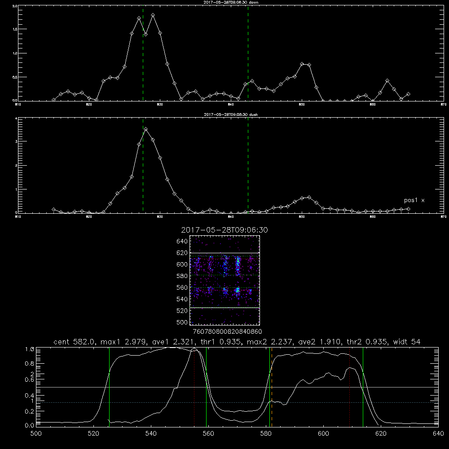Viewport: 449px width, 449px height.
Task: Click the dusk plot title timestamp
Action: point(230,114)
